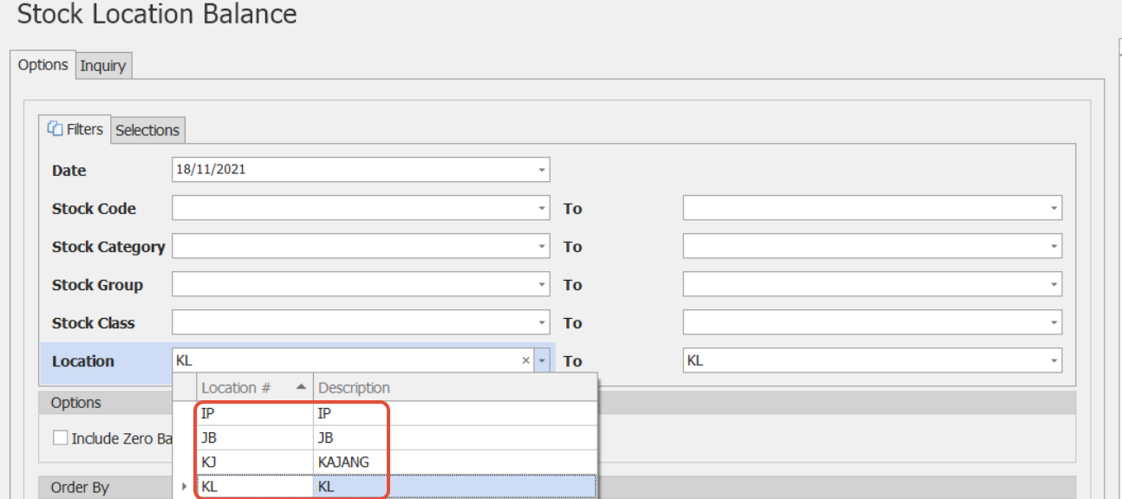
Task: Expand the Stock Class To dropdown
Action: pyautogui.click(x=1054, y=322)
